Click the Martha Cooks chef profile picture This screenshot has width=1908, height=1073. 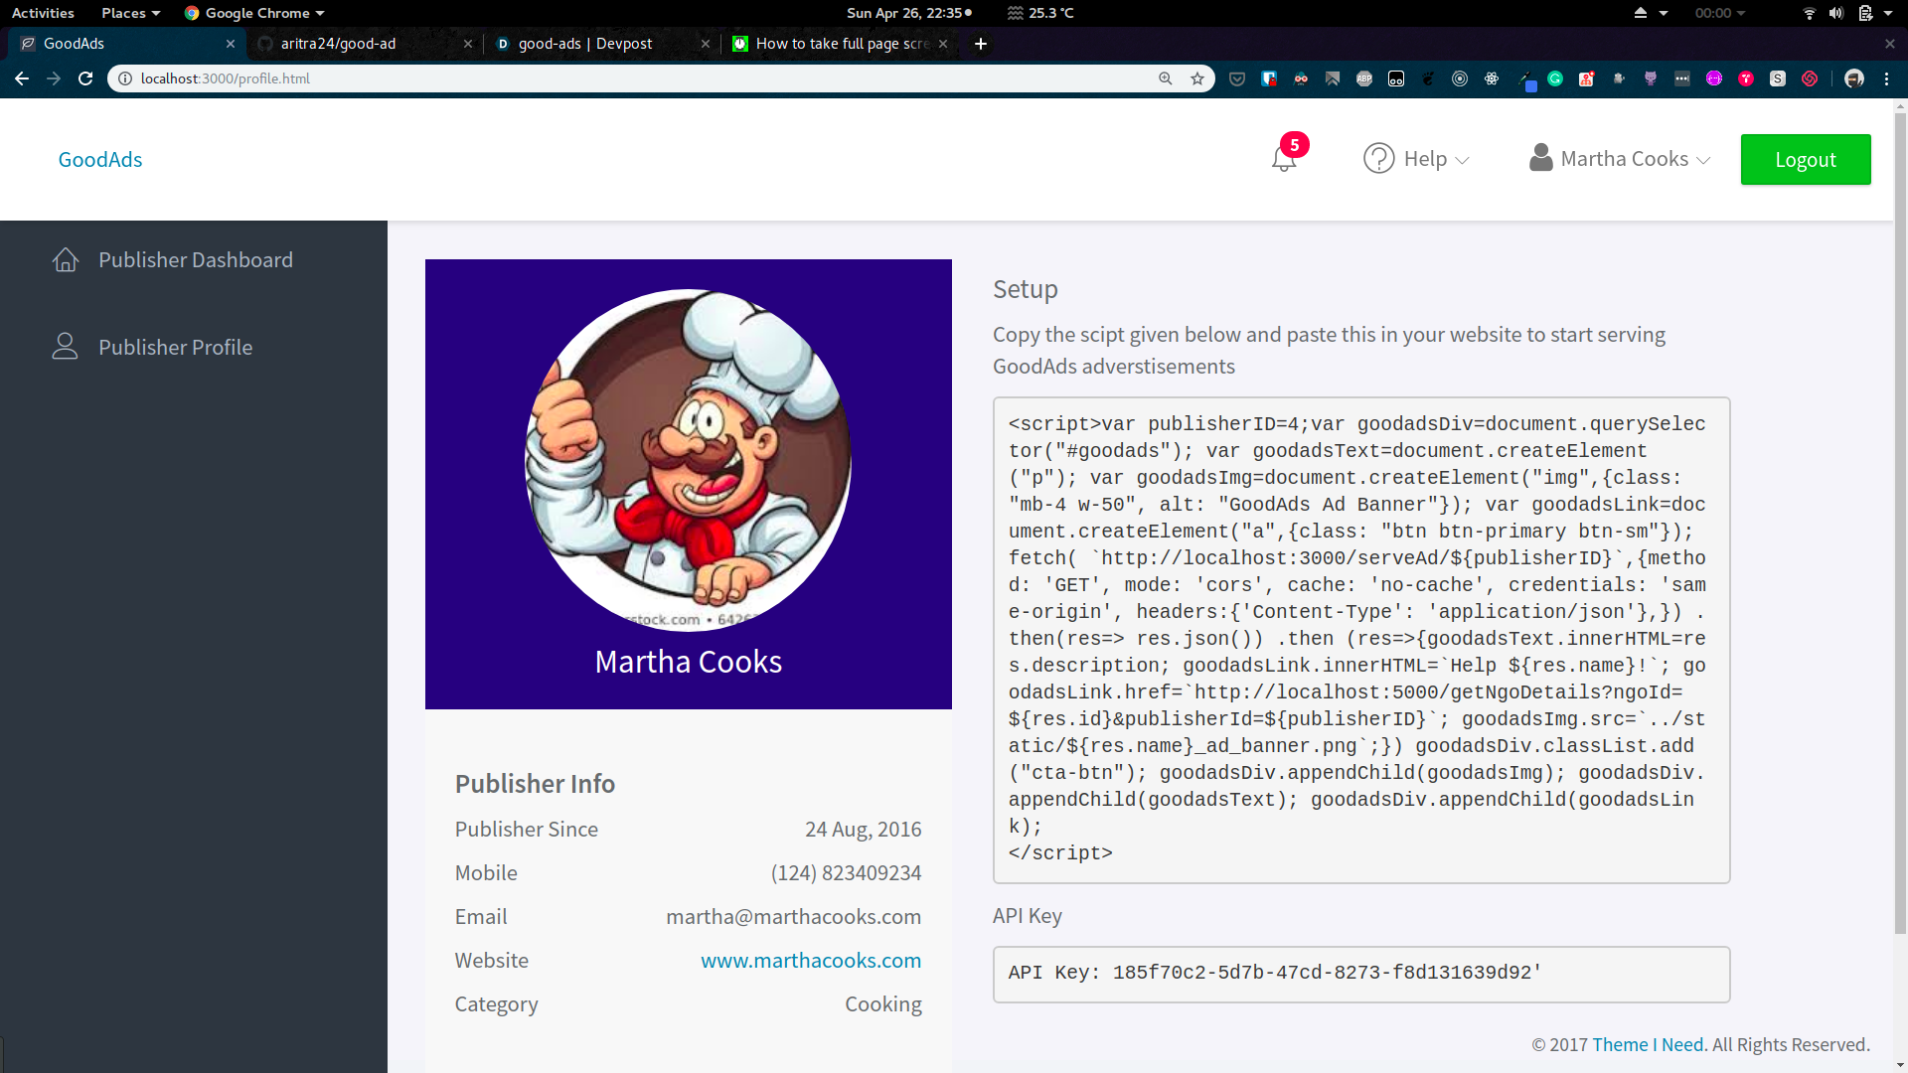pyautogui.click(x=688, y=460)
